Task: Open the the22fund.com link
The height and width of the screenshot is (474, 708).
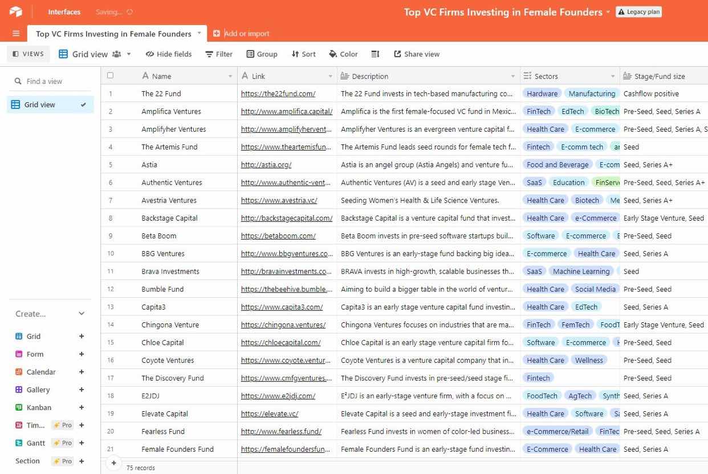Action: point(278,94)
